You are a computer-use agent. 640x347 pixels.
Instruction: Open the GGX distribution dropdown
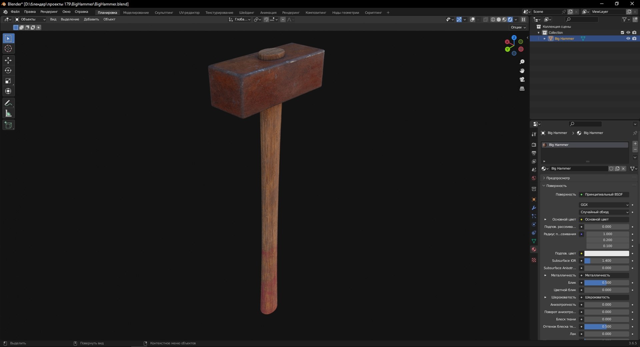click(604, 205)
